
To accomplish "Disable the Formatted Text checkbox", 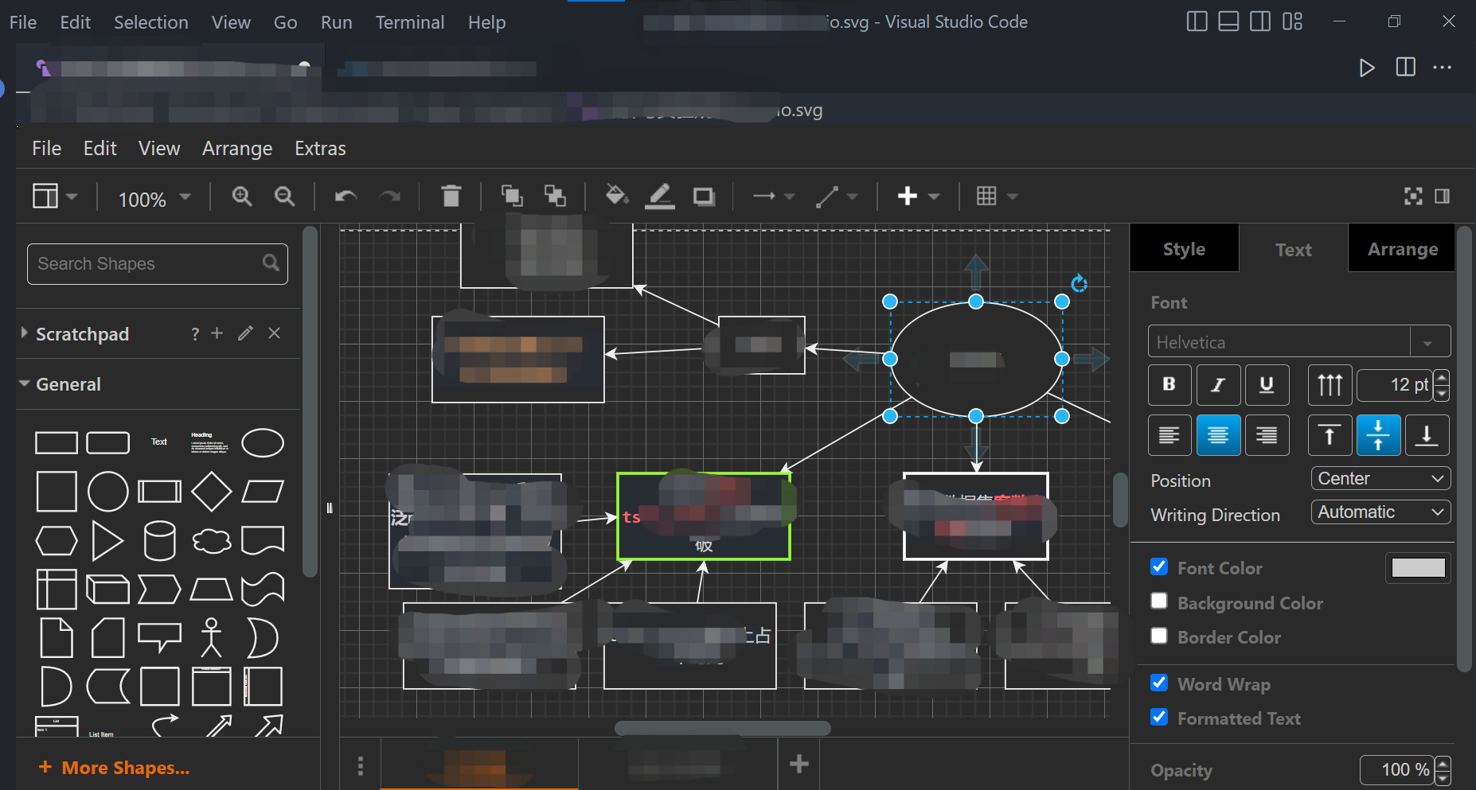I will pos(1159,718).
